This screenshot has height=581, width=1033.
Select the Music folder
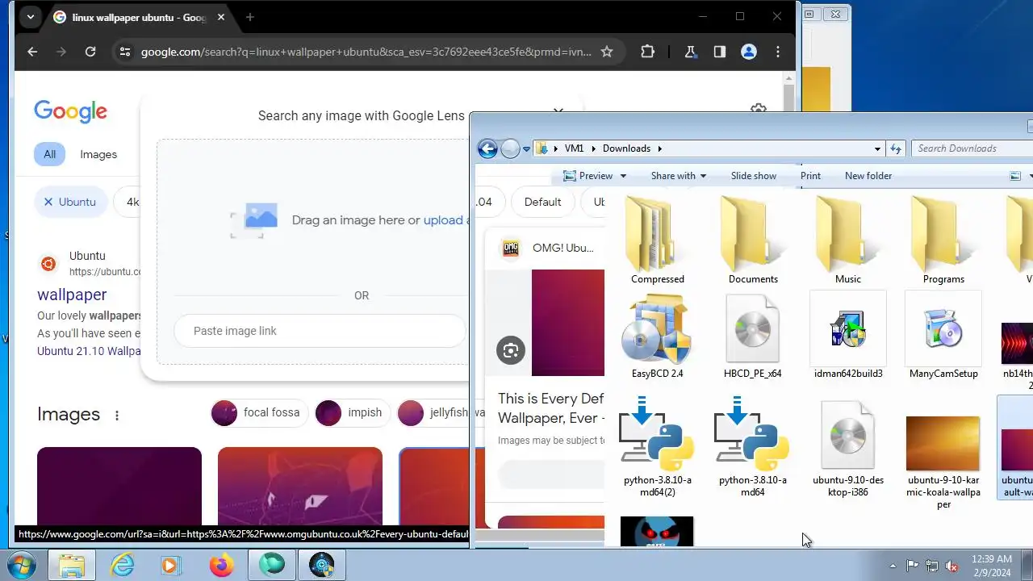[x=848, y=240]
